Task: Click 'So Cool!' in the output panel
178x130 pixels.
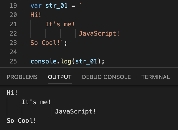Action: click(21, 121)
